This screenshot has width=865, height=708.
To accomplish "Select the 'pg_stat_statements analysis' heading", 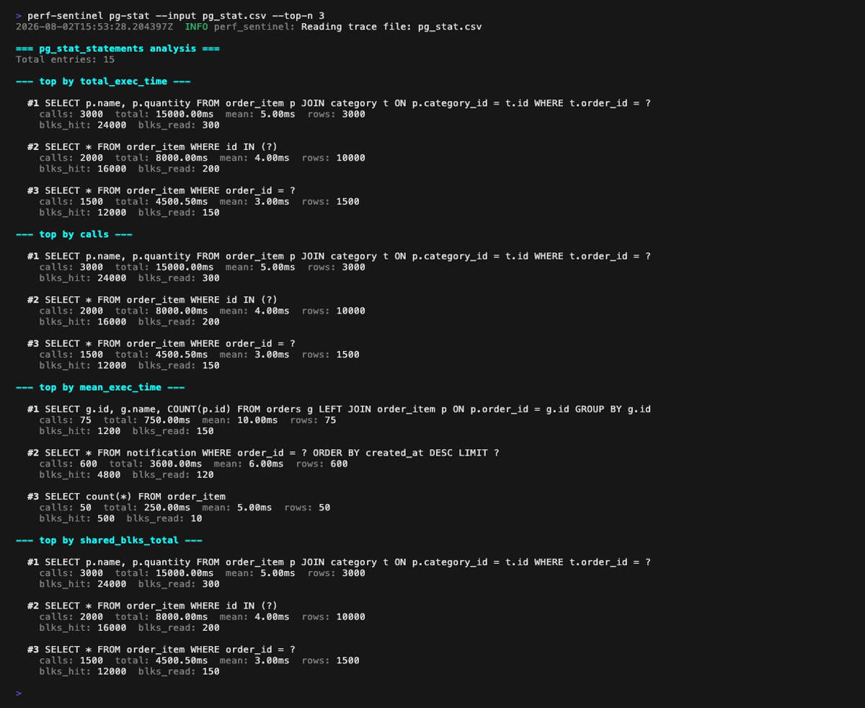I will [117, 48].
